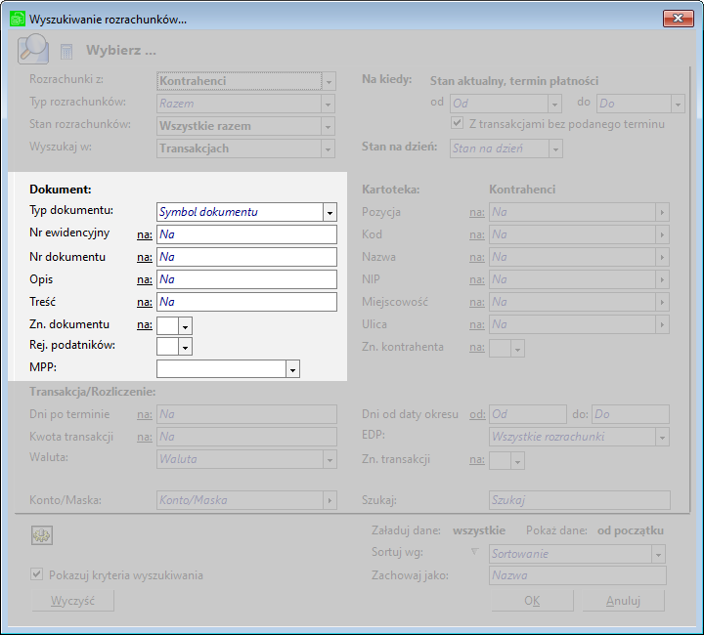Click 'od:' link beside Dni od daty okresu
Screen dimensions: 704x635
pyautogui.click(x=477, y=415)
